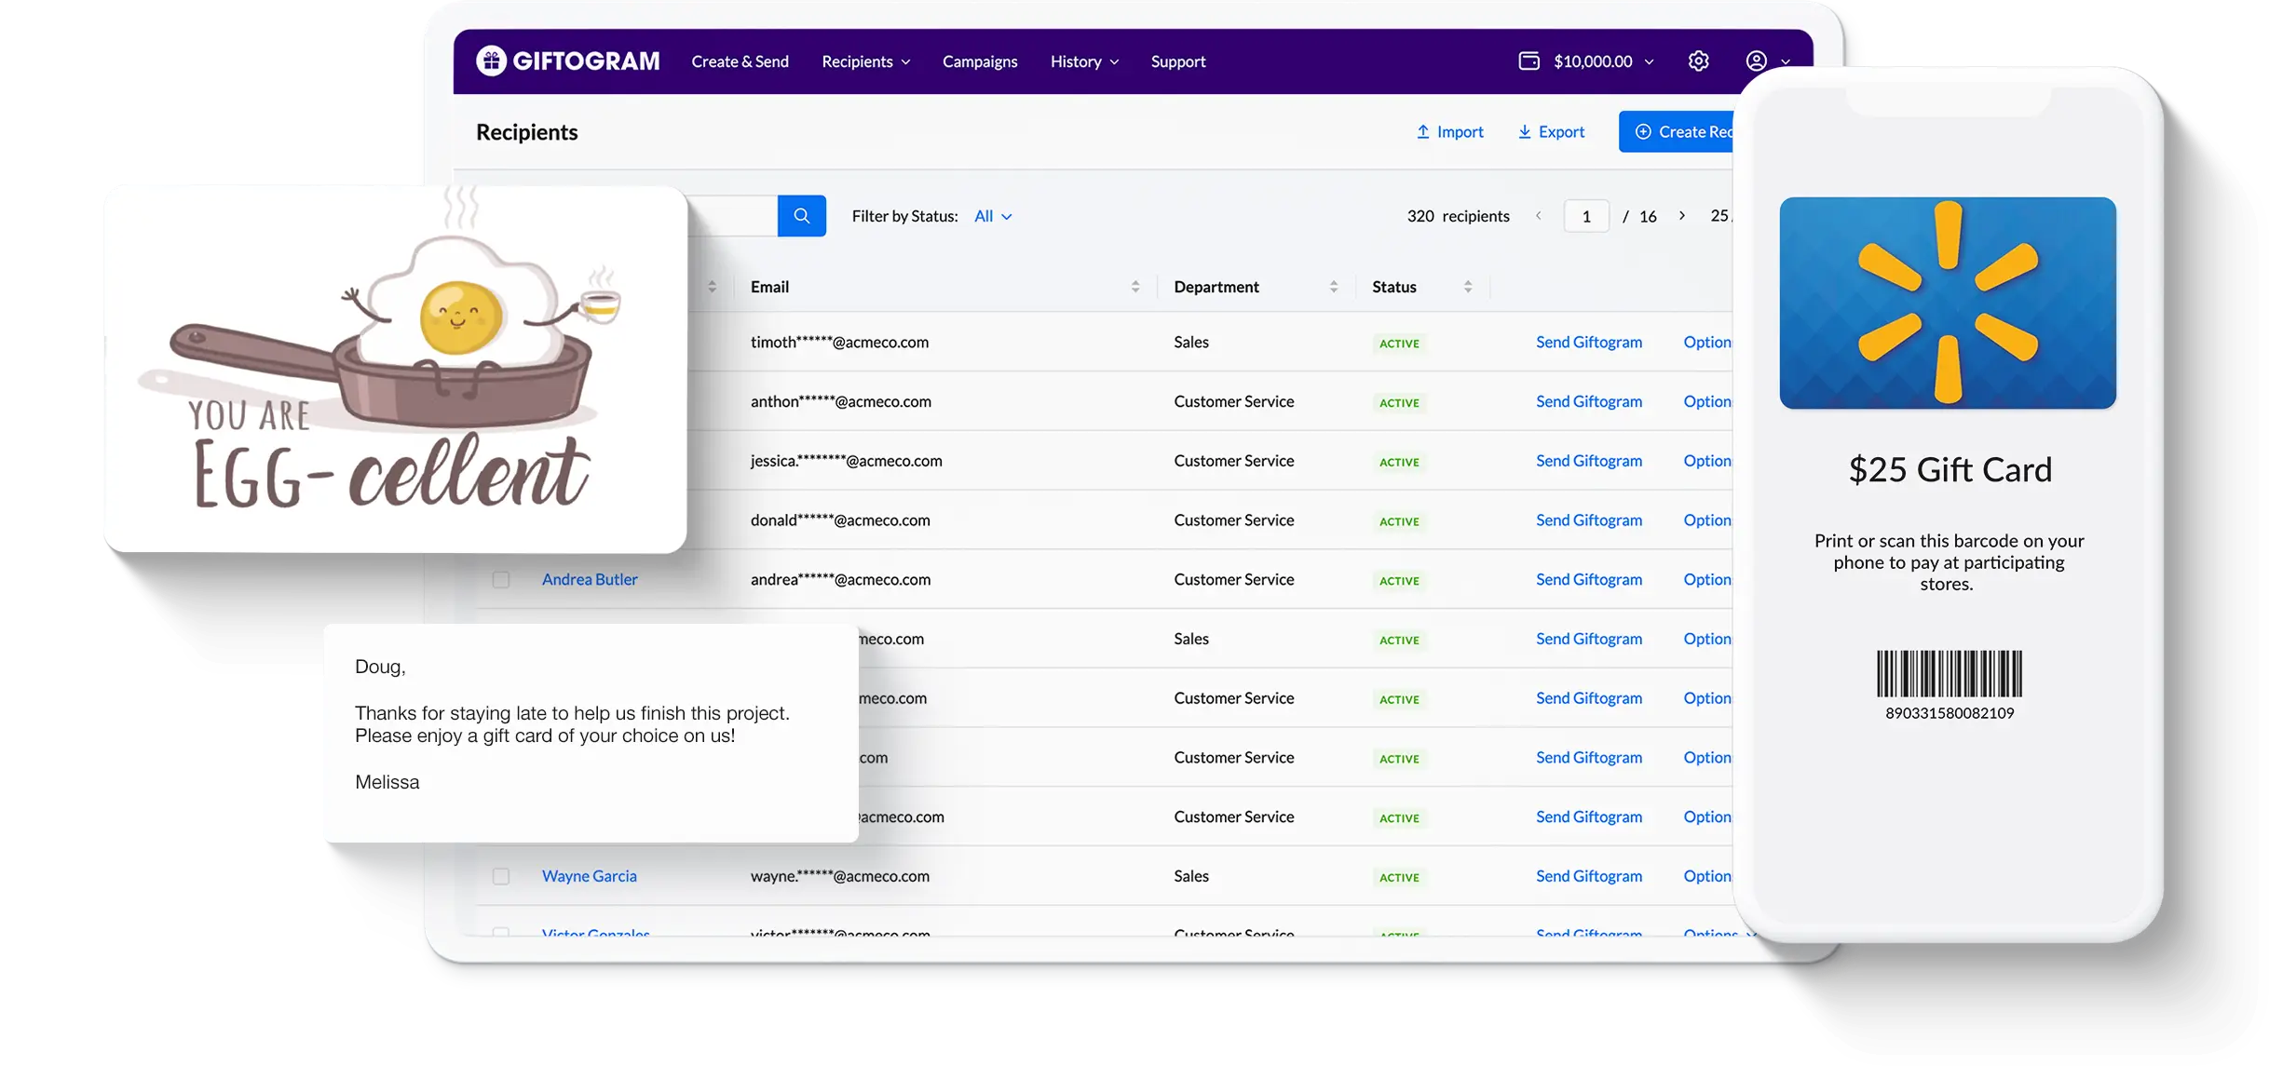Image resolution: width=2269 pixels, height=1066 pixels.
Task: Open Andrea Butler recipient link
Action: click(x=590, y=579)
